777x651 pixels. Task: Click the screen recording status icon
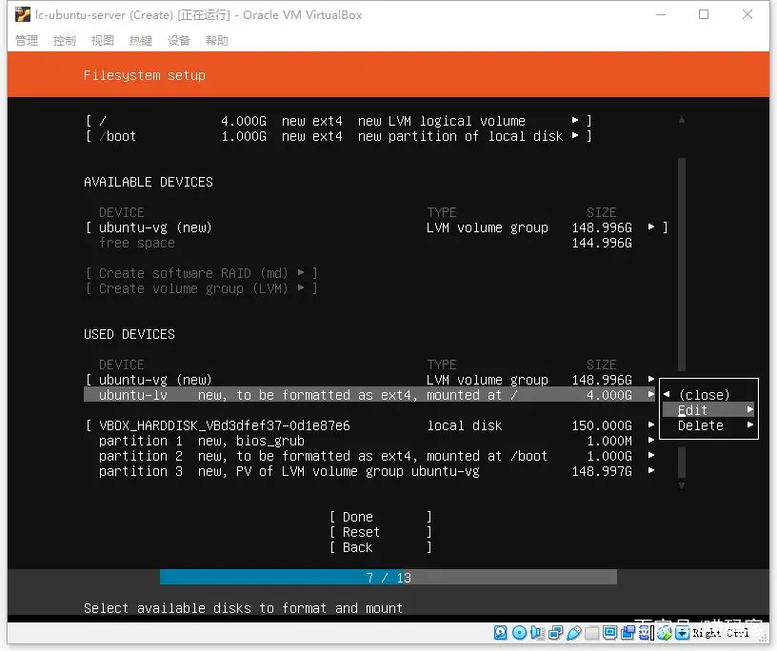pyautogui.click(x=628, y=633)
